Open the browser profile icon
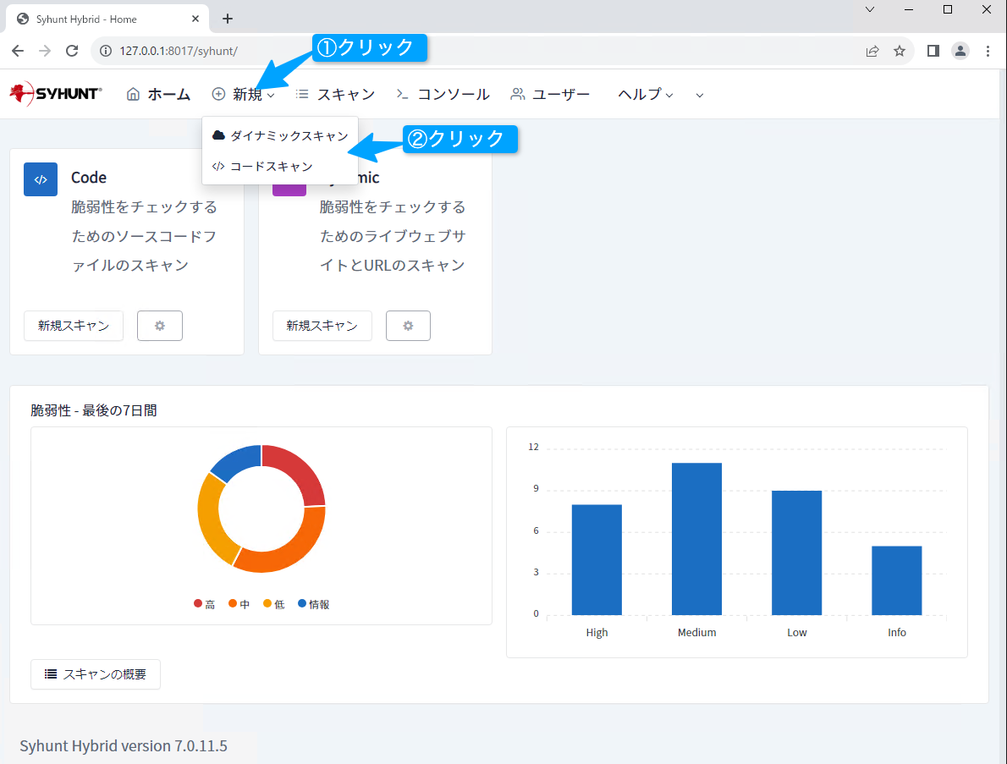 point(960,51)
